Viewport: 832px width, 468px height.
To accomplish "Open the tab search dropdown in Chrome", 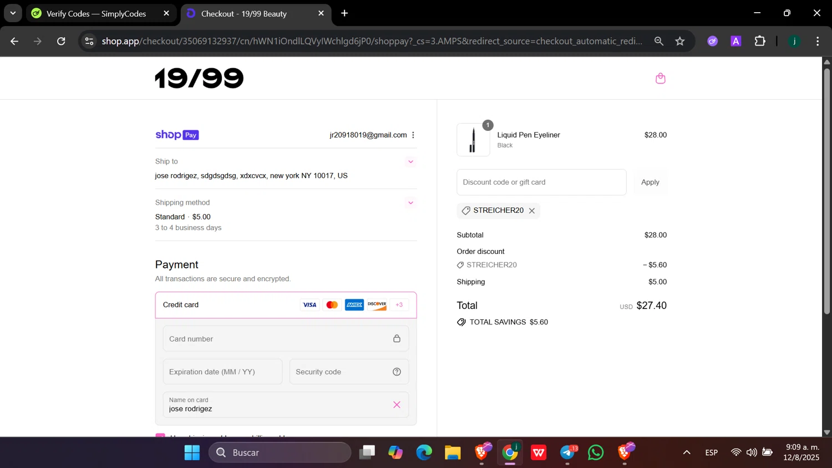I will 13,13.
